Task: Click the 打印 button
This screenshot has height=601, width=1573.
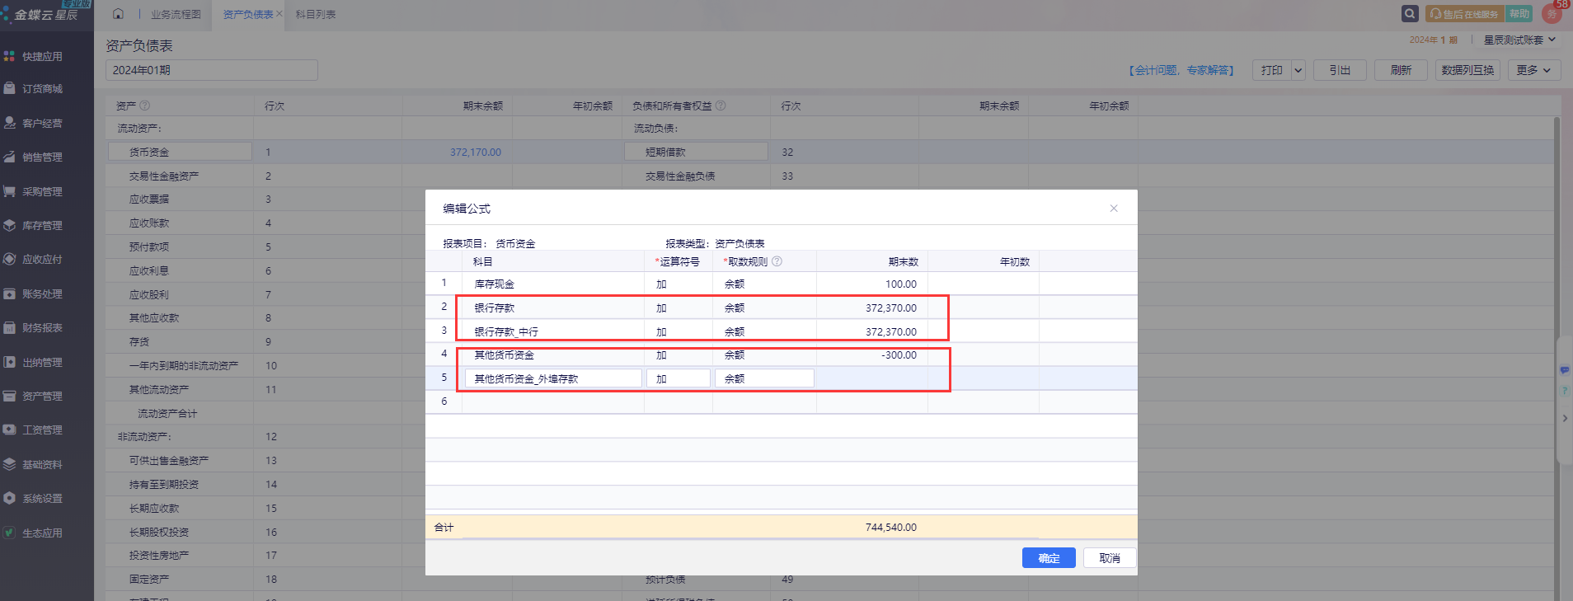Action: (1271, 70)
